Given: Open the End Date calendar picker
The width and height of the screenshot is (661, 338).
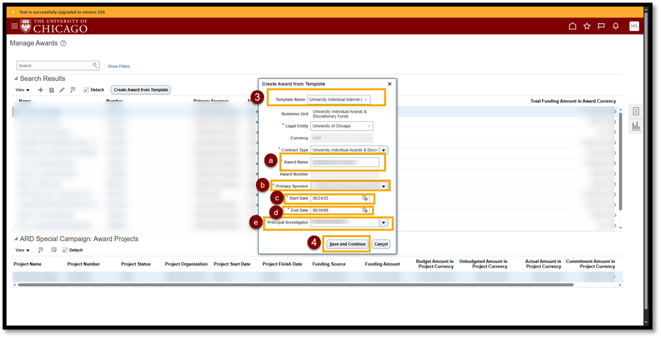Looking at the screenshot, I should pyautogui.click(x=365, y=210).
